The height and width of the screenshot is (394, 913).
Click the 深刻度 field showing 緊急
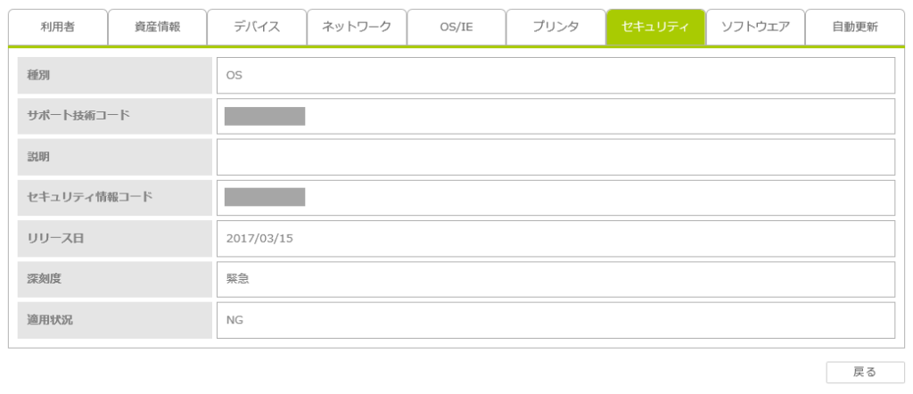(x=555, y=279)
